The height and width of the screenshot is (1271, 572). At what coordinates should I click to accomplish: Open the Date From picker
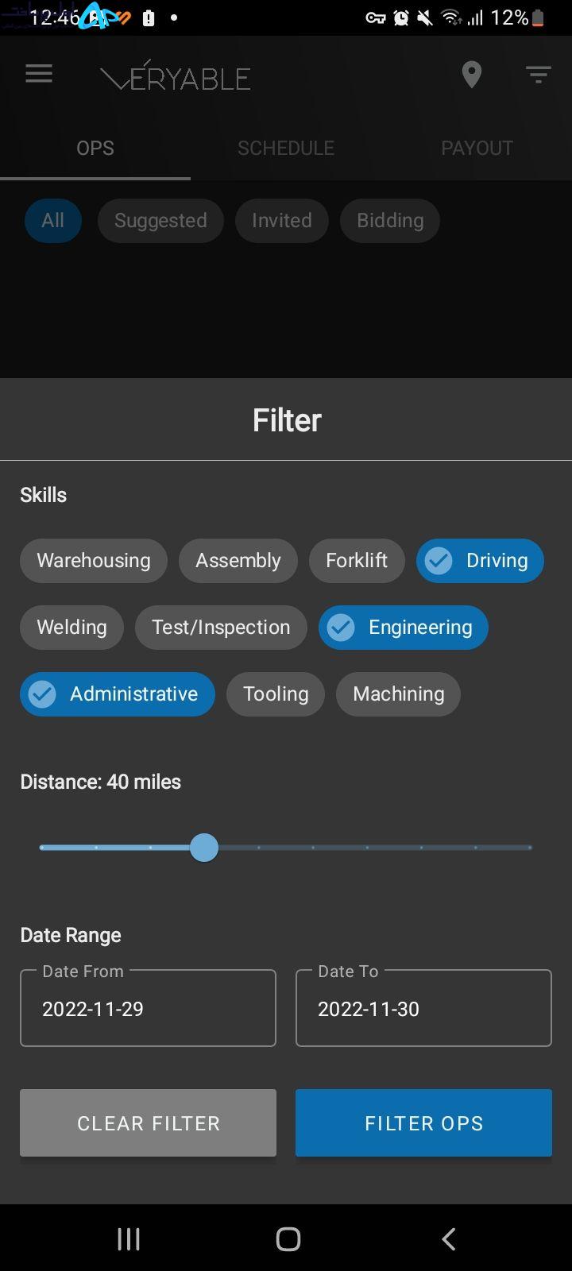coord(148,1008)
